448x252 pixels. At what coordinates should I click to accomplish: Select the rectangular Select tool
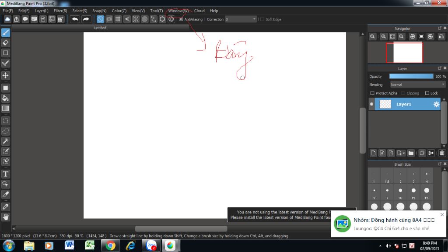[5, 121]
